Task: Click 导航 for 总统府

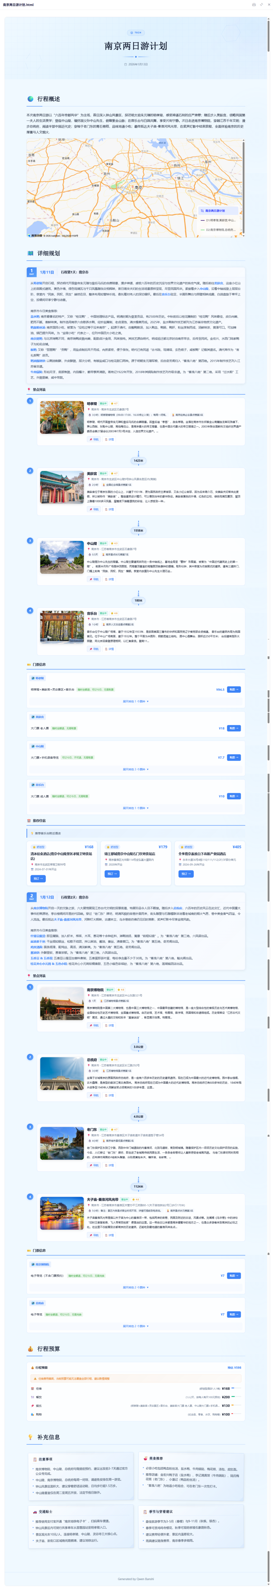Action: click(94, 1095)
